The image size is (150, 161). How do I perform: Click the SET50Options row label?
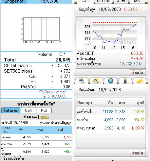pyautogui.click(x=18, y=71)
